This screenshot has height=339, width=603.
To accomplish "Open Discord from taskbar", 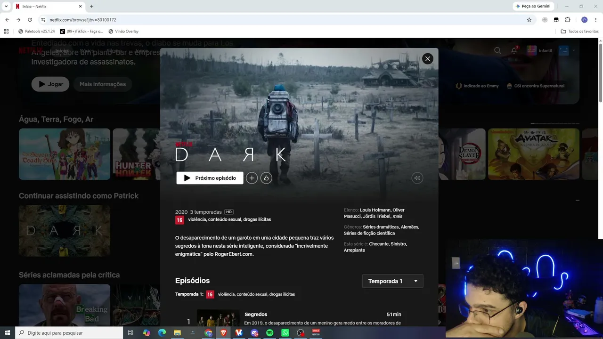I will (254, 333).
